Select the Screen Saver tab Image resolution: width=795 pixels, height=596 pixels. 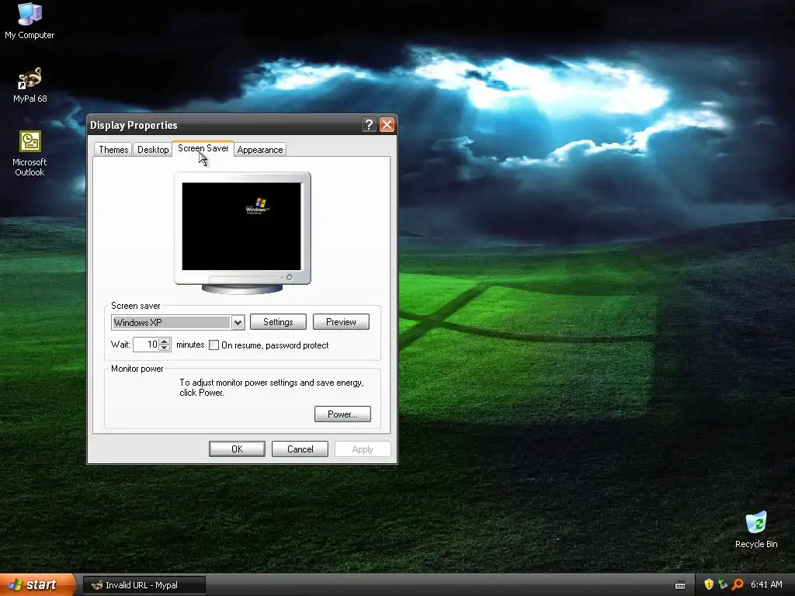(203, 148)
